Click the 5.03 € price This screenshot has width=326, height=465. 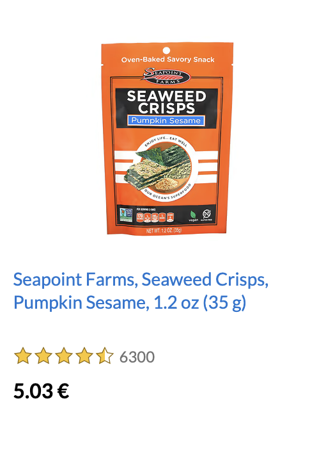coord(42,391)
